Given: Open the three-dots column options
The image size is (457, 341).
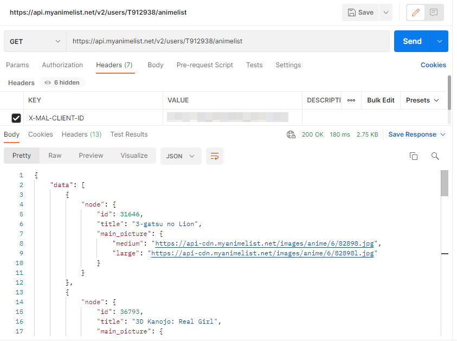Looking at the screenshot, I should (x=351, y=100).
